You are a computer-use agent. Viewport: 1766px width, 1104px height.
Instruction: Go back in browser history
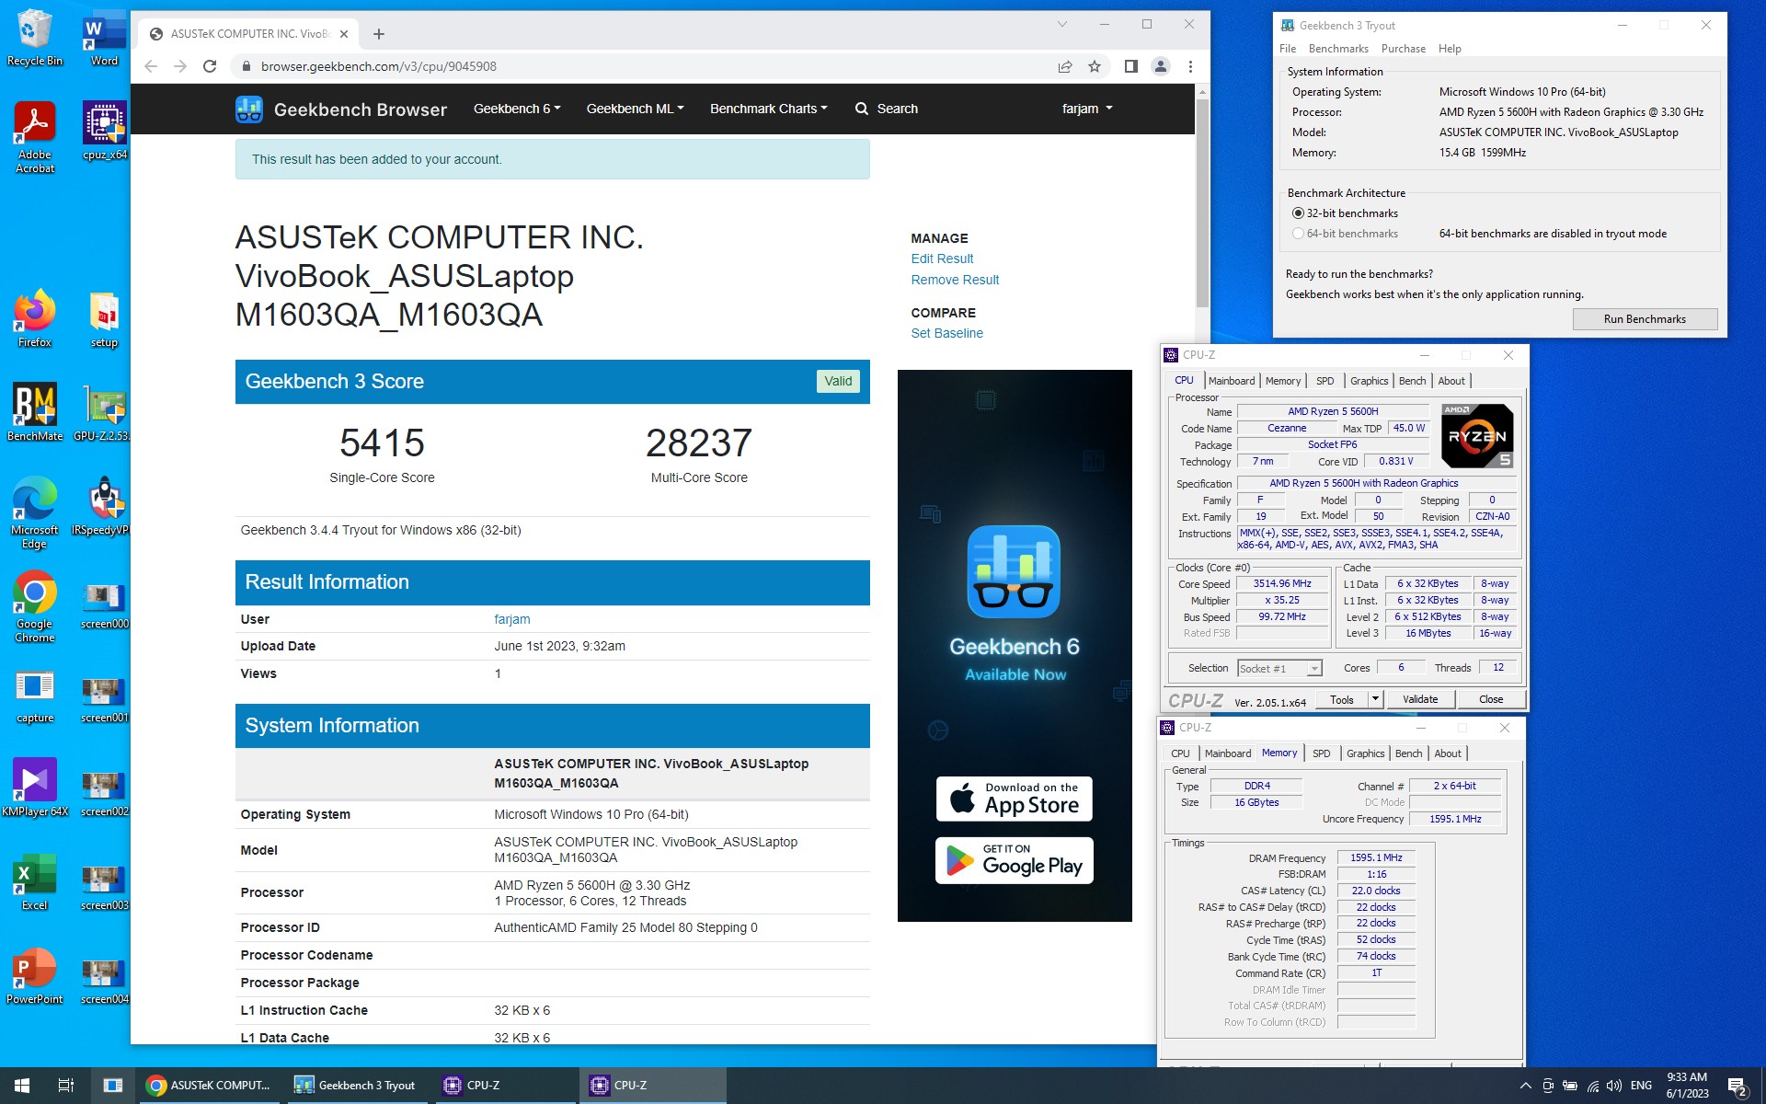click(151, 66)
